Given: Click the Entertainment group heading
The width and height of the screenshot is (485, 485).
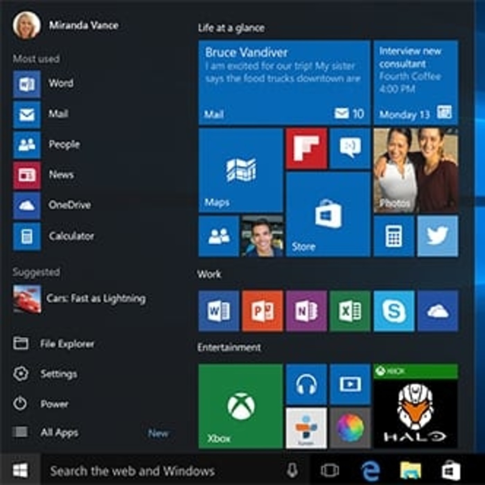Looking at the screenshot, I should (x=229, y=347).
